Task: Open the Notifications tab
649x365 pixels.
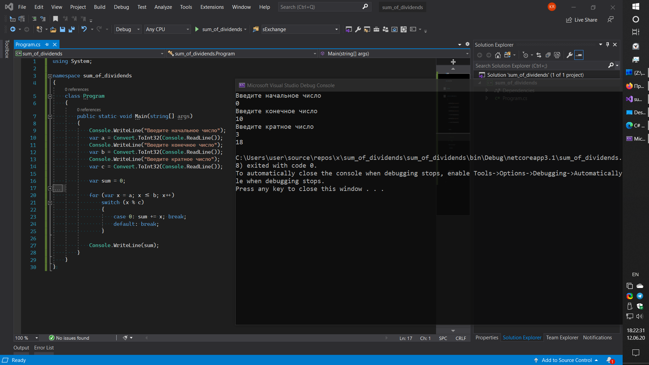Action: [x=597, y=338]
